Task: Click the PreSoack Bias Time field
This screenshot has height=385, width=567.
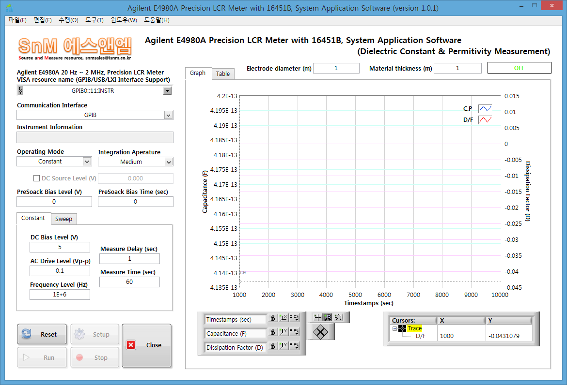Action: pyautogui.click(x=136, y=202)
